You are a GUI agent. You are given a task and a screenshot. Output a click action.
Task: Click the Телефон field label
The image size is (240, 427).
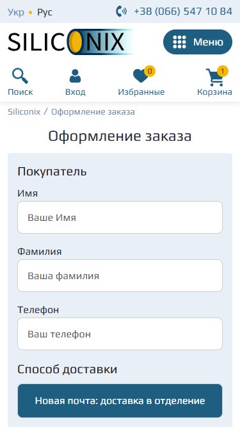click(38, 310)
